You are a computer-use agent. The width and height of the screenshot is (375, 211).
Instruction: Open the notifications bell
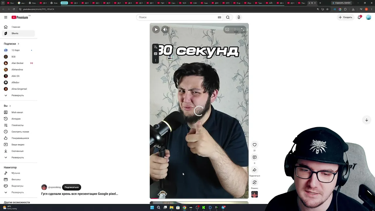point(359,17)
